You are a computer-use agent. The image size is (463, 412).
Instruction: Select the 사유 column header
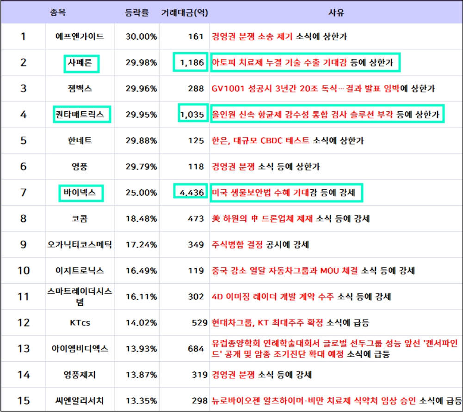(336, 12)
